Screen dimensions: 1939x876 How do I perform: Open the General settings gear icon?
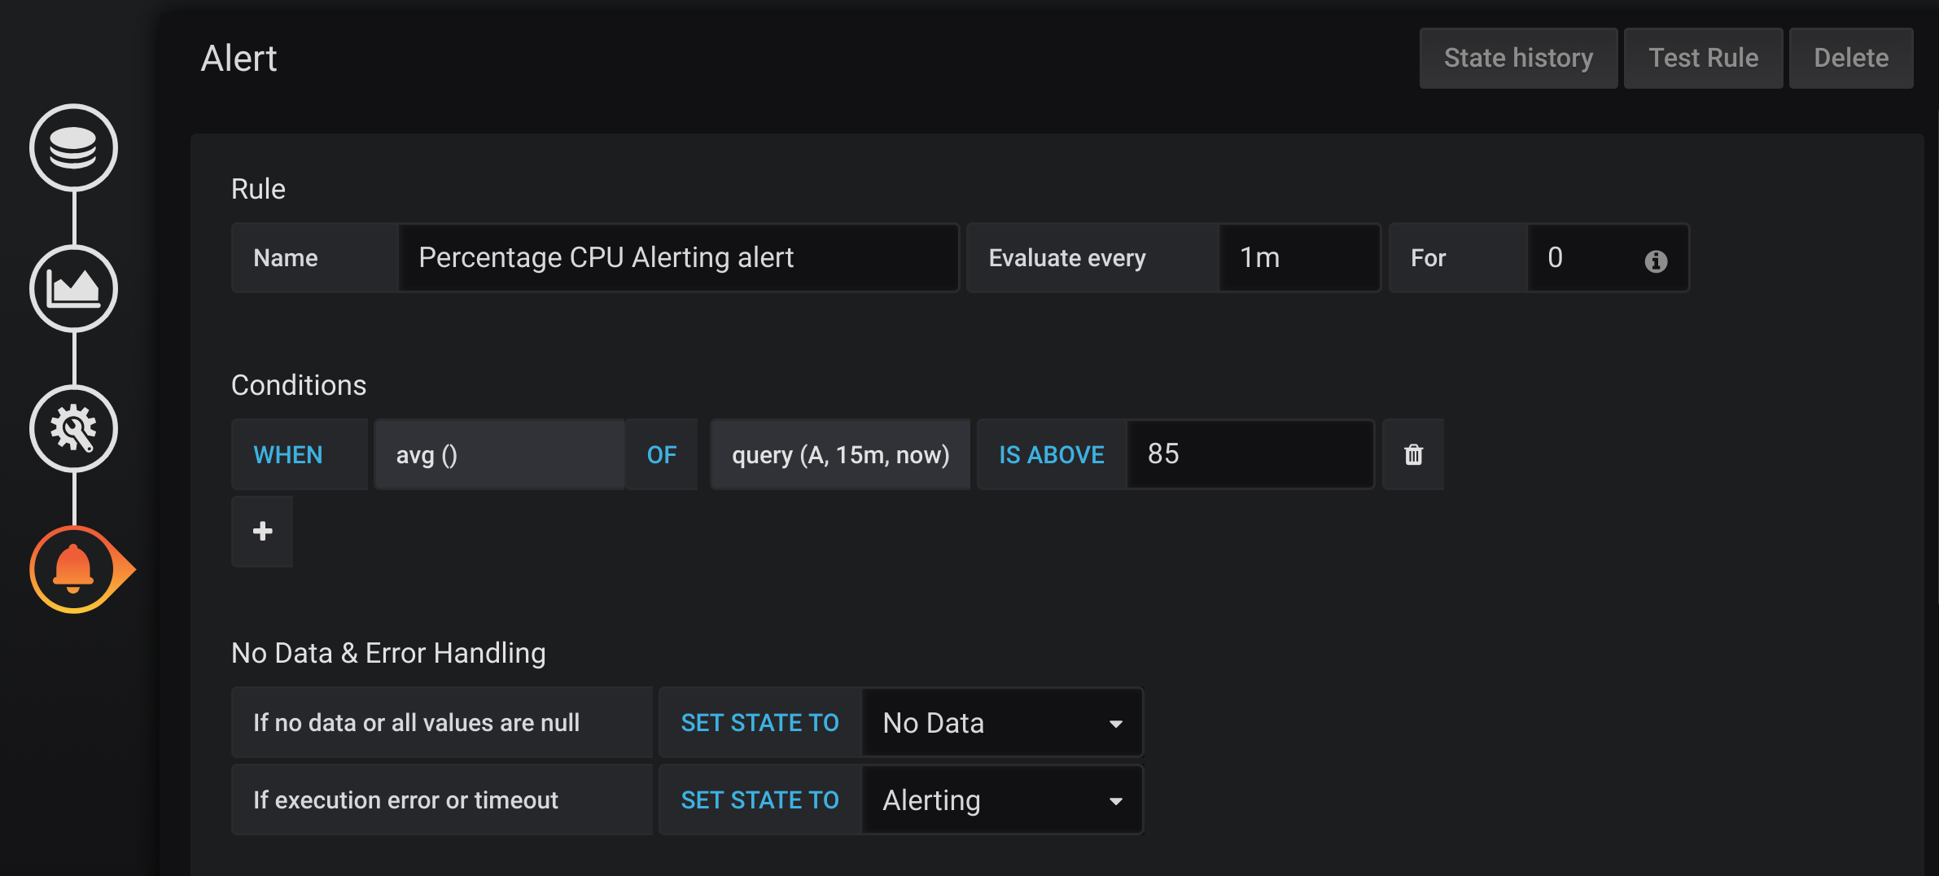[74, 428]
